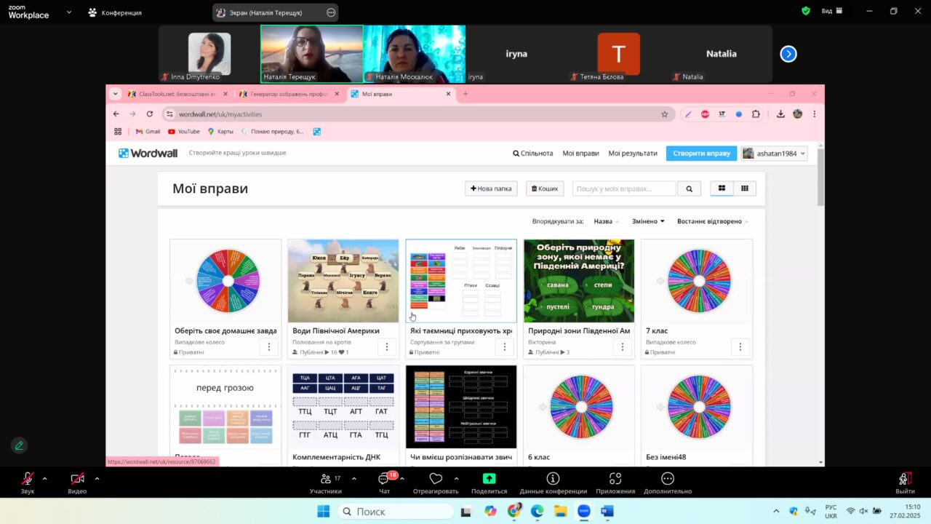Close the Мої вправи browser tab

point(448,94)
